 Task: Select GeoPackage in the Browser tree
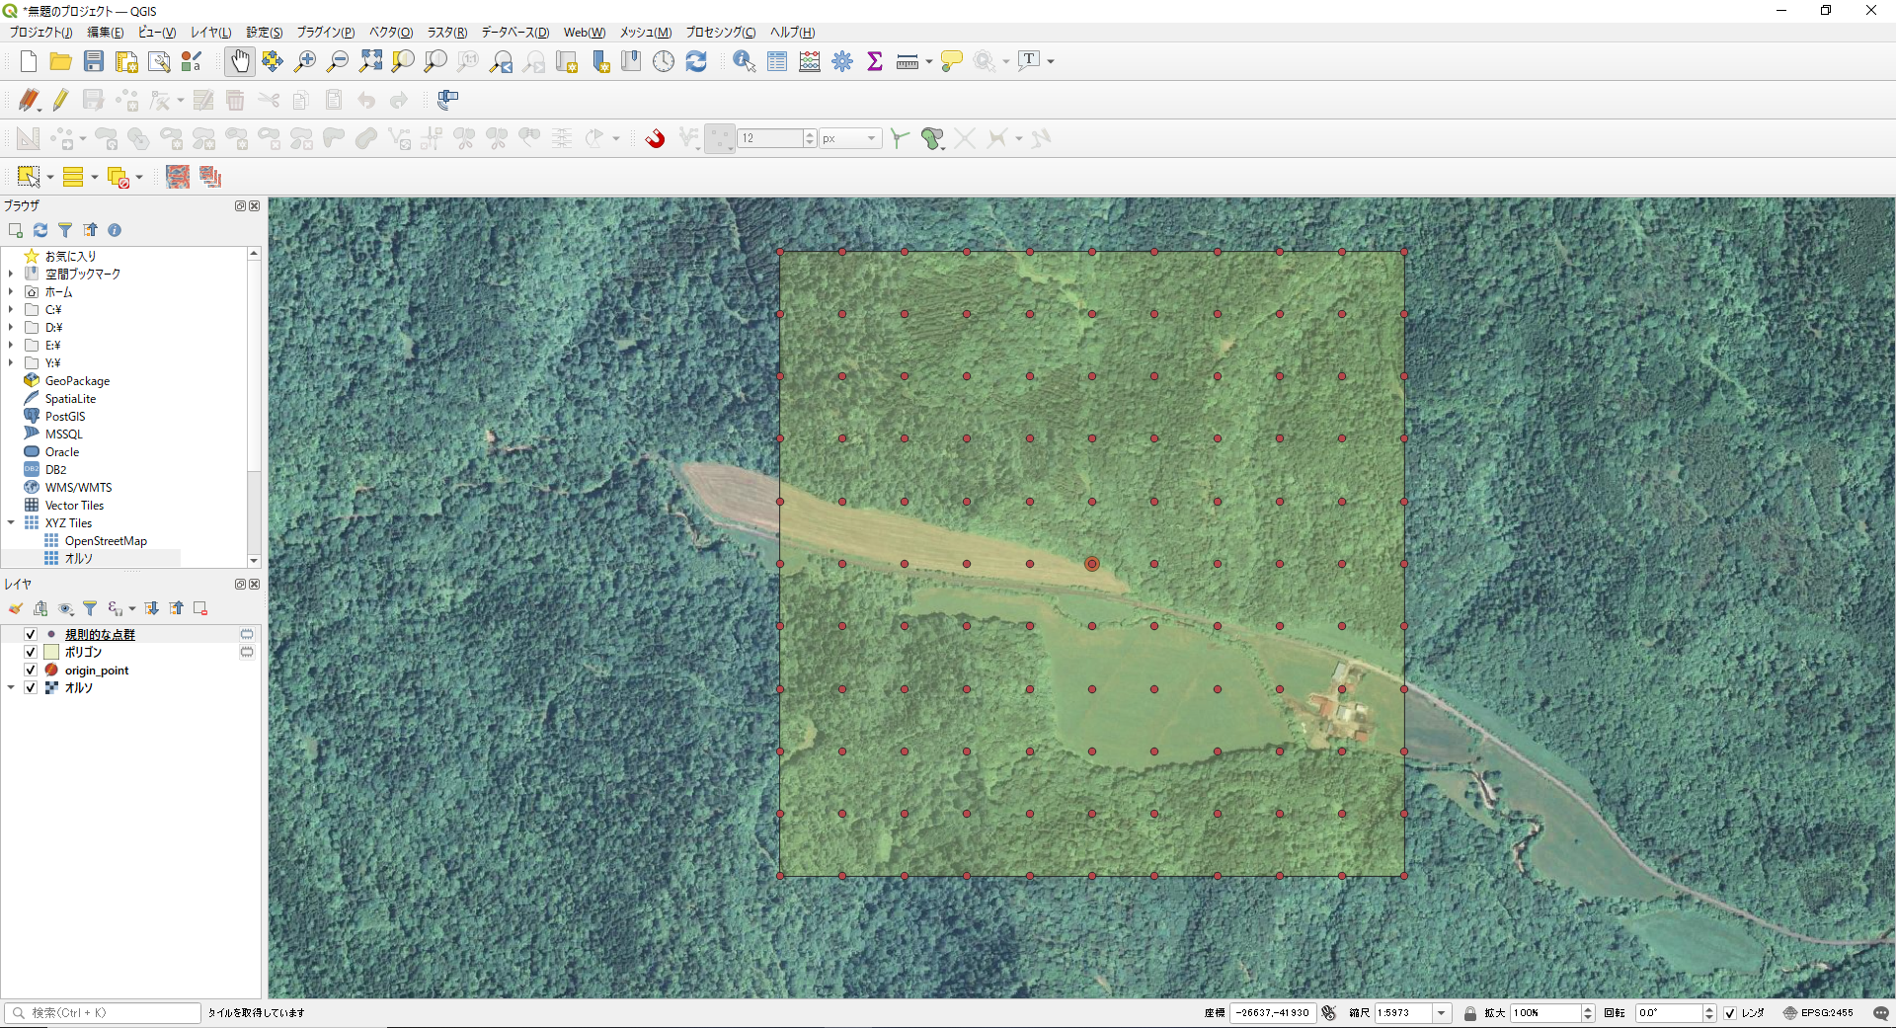point(77,381)
